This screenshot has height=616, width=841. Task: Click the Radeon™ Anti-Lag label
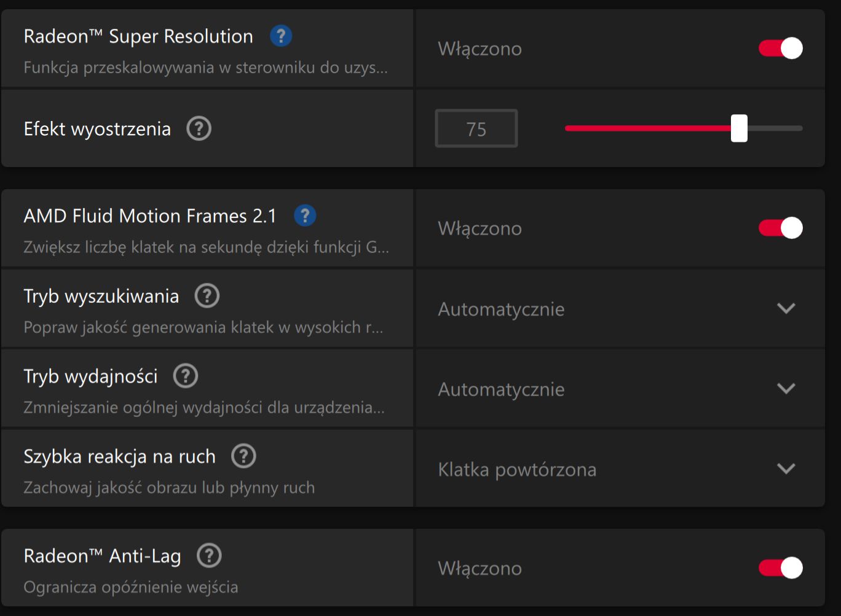[x=103, y=556]
